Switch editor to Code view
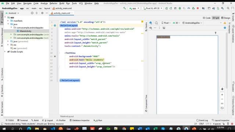 tap(206, 18)
